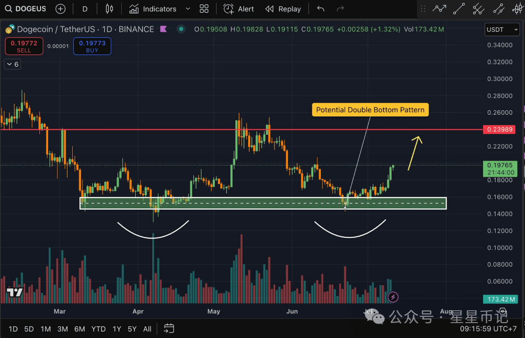Switch range to 1D
Viewport: 525px width, 338px height.
coord(13,329)
